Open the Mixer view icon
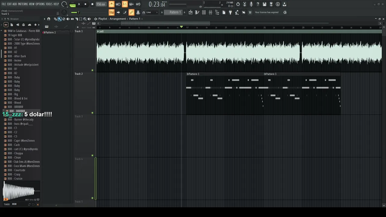 click(x=210, y=12)
